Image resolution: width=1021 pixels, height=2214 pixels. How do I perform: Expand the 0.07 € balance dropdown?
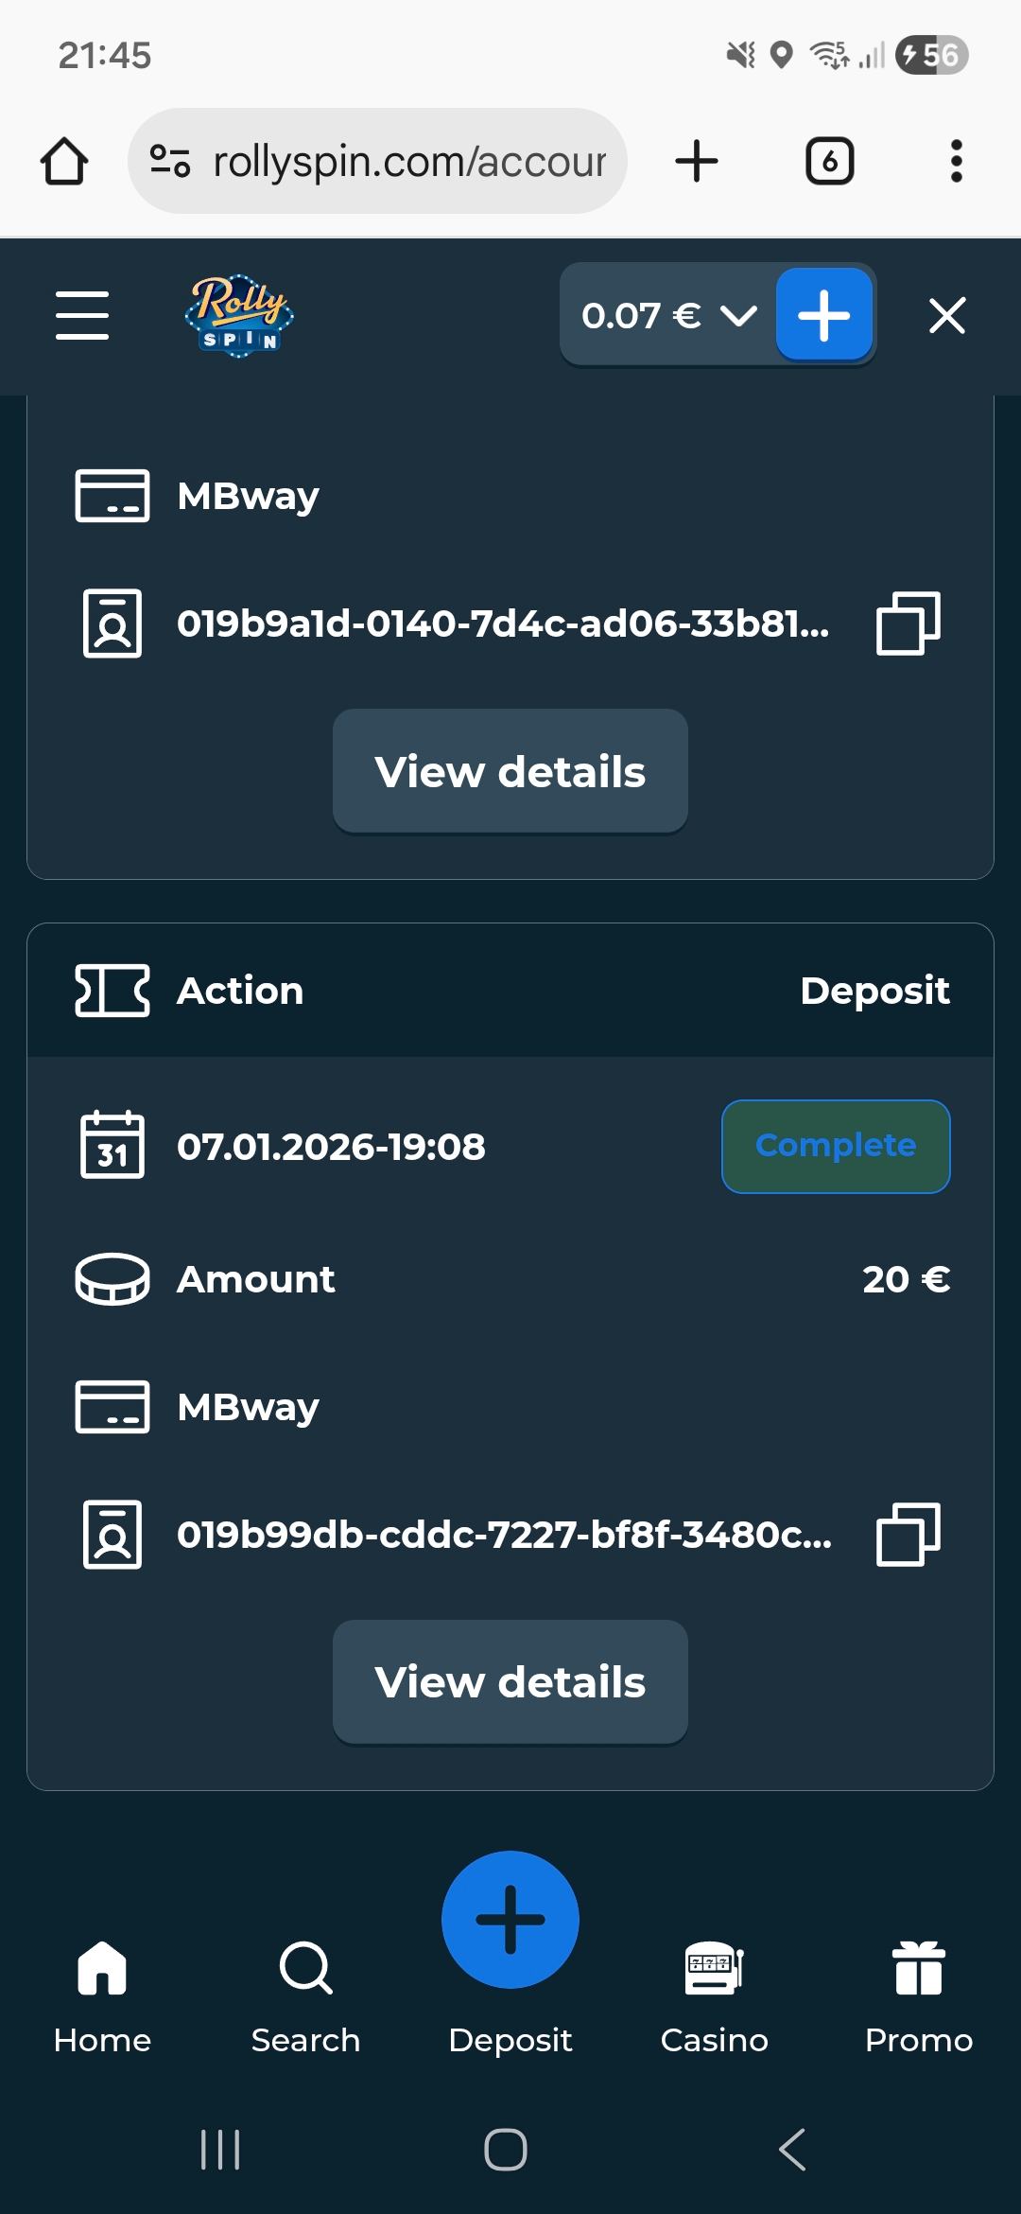[x=667, y=315]
